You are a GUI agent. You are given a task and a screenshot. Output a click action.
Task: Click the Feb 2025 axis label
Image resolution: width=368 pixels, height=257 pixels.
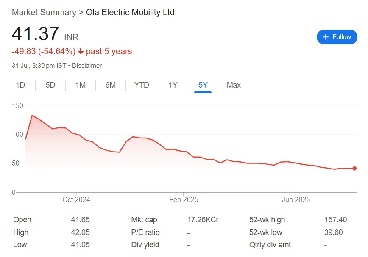click(184, 199)
